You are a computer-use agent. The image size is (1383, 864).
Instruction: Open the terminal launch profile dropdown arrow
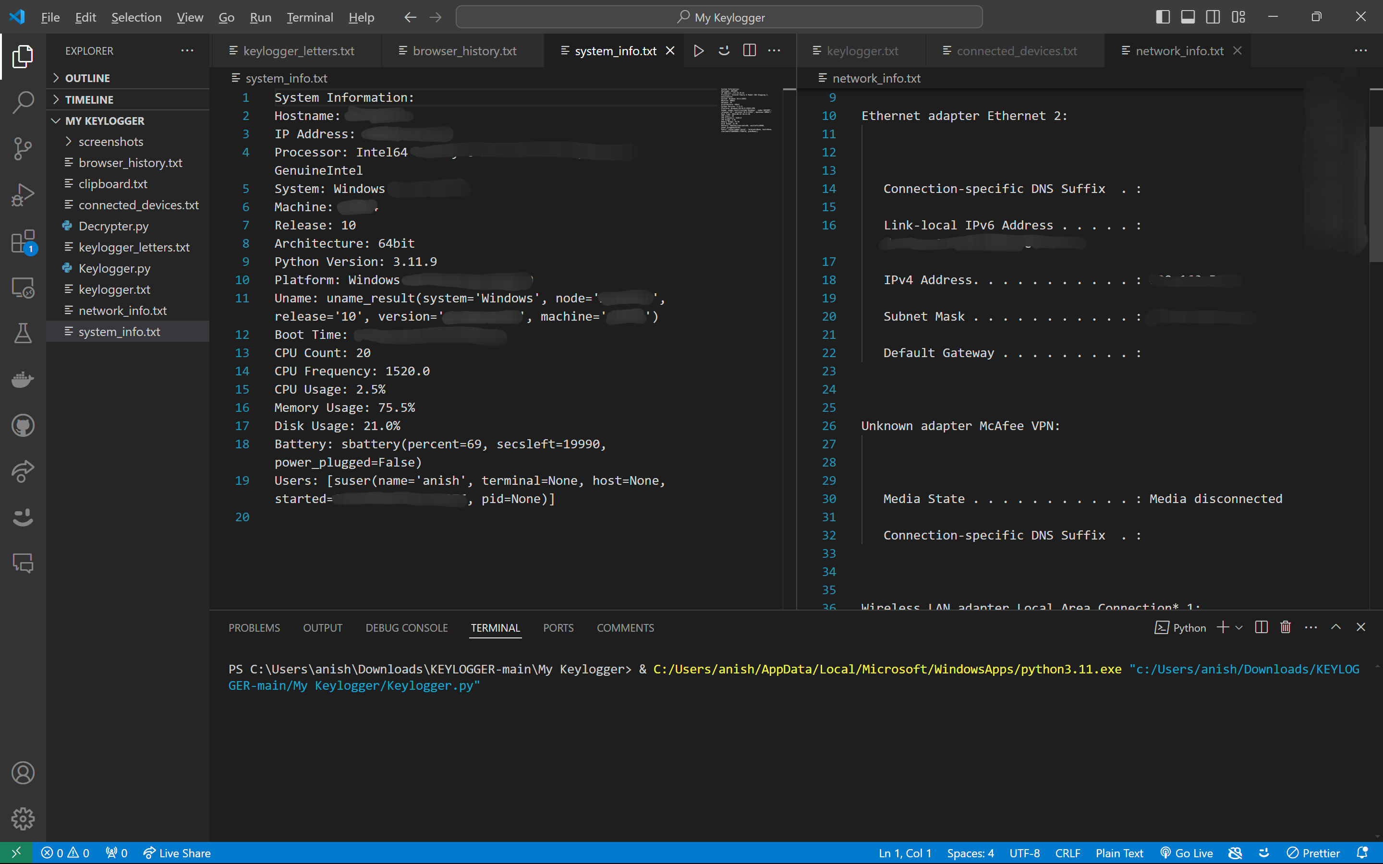[1239, 627]
